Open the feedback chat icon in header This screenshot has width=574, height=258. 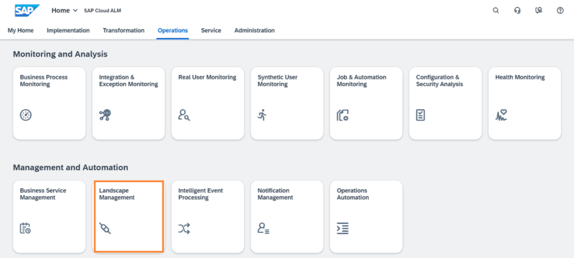[x=539, y=11]
